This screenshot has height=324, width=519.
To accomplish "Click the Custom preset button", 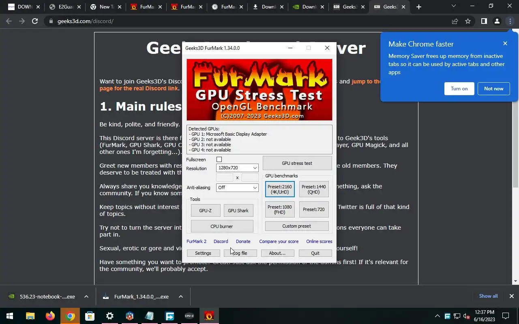I will [x=297, y=226].
